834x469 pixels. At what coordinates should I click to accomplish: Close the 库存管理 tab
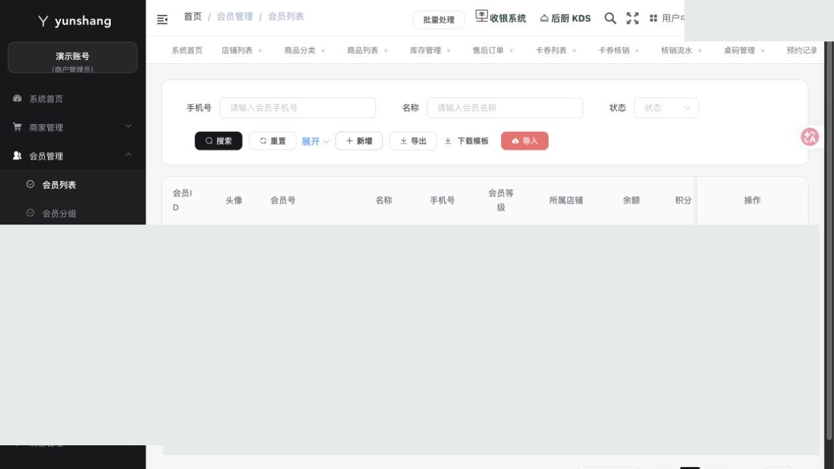coord(448,51)
